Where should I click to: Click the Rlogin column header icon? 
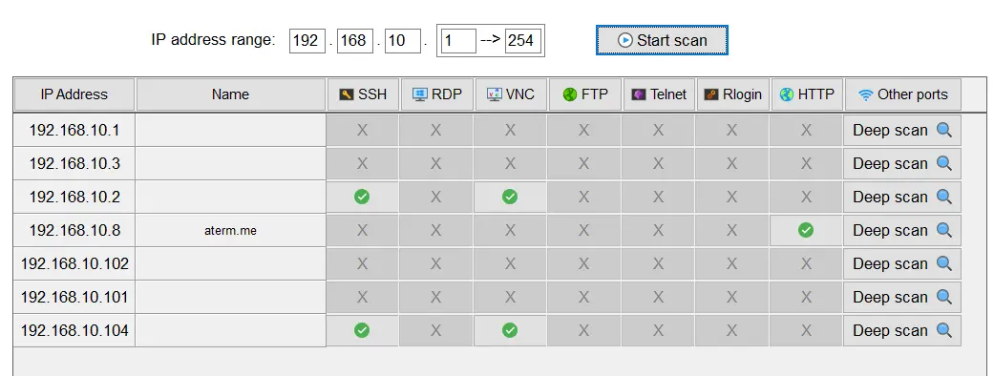711,94
